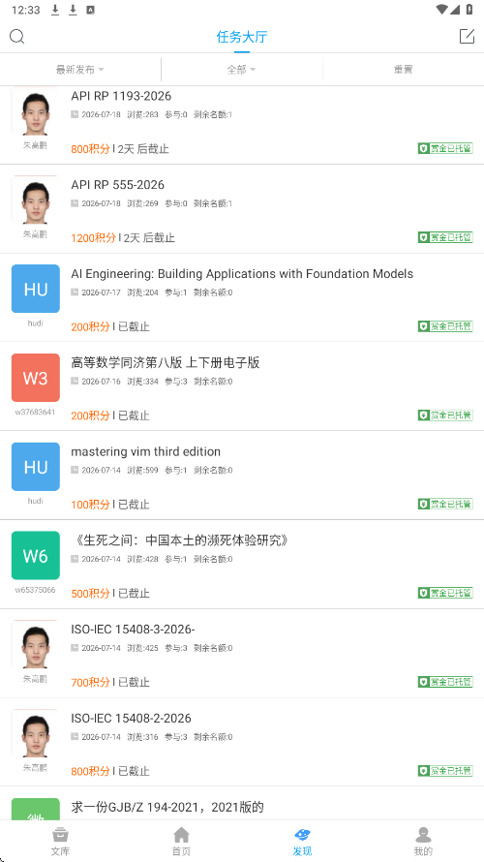Open the 高等数学同济第八版 task entry
Viewport: 484px width, 862px height.
click(242, 385)
